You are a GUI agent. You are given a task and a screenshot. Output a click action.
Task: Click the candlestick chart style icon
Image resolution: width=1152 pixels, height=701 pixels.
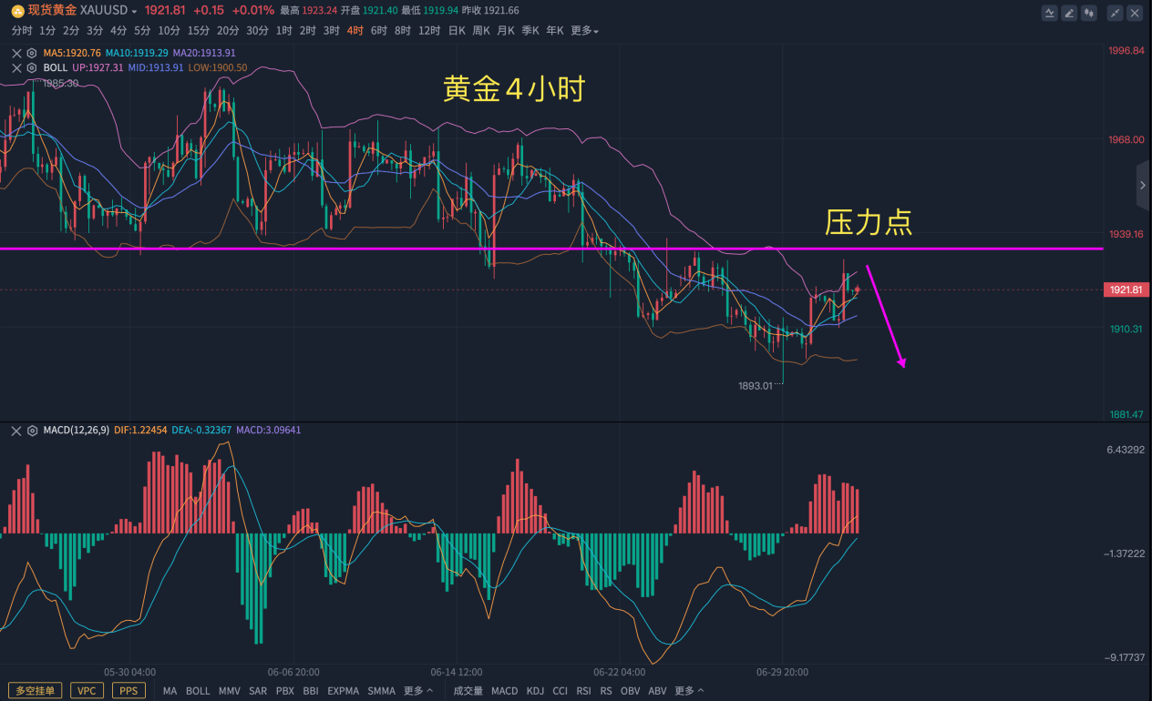[1088, 13]
